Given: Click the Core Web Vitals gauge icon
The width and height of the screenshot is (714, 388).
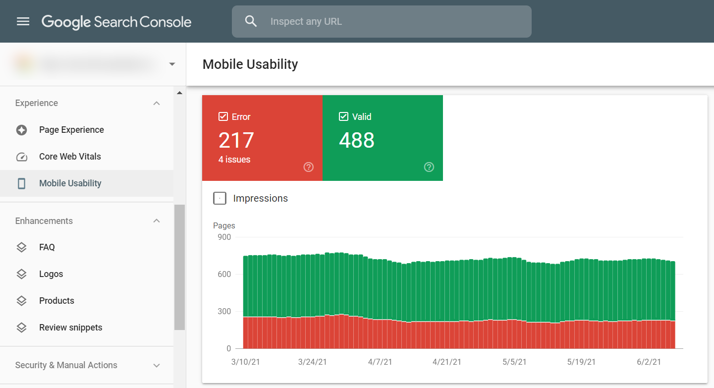Looking at the screenshot, I should (x=21, y=157).
